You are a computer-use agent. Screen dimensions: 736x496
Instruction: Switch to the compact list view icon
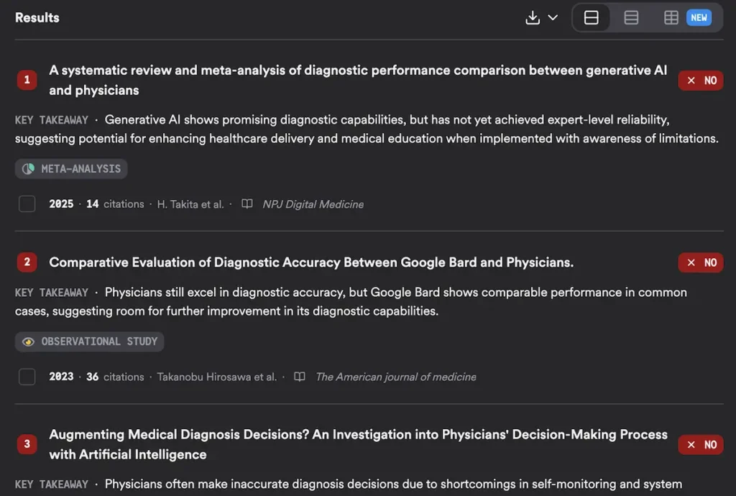(x=631, y=17)
